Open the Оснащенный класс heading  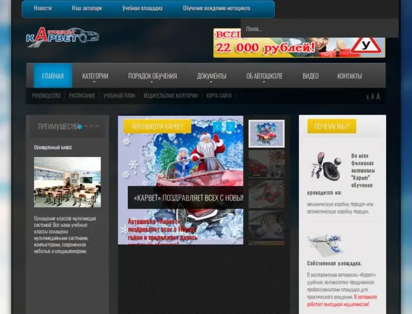coord(53,148)
